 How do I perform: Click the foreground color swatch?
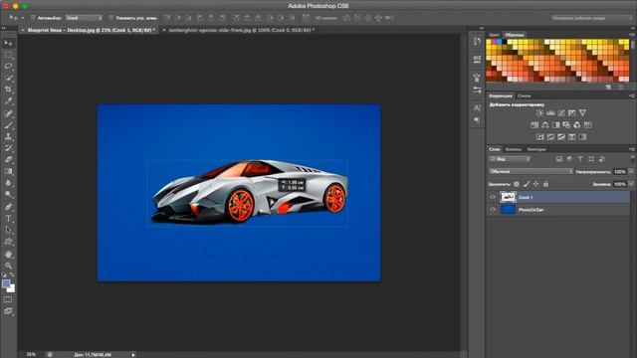[6, 284]
